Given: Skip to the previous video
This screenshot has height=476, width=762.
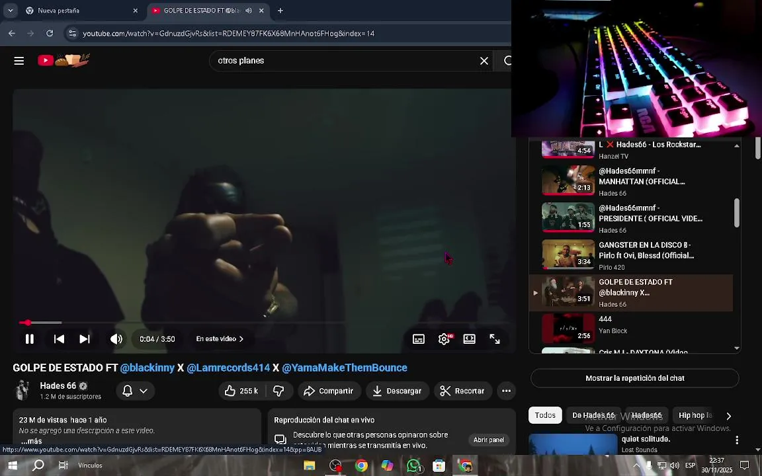Looking at the screenshot, I should (x=59, y=339).
